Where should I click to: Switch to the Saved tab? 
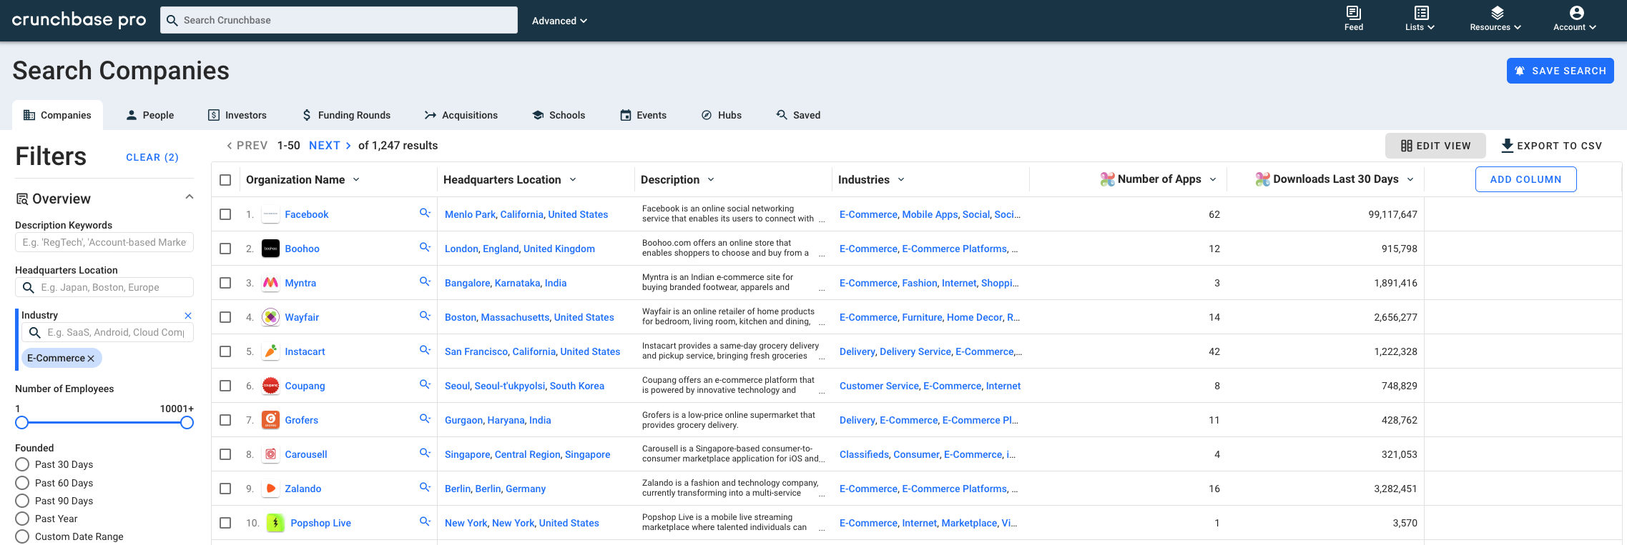point(798,115)
